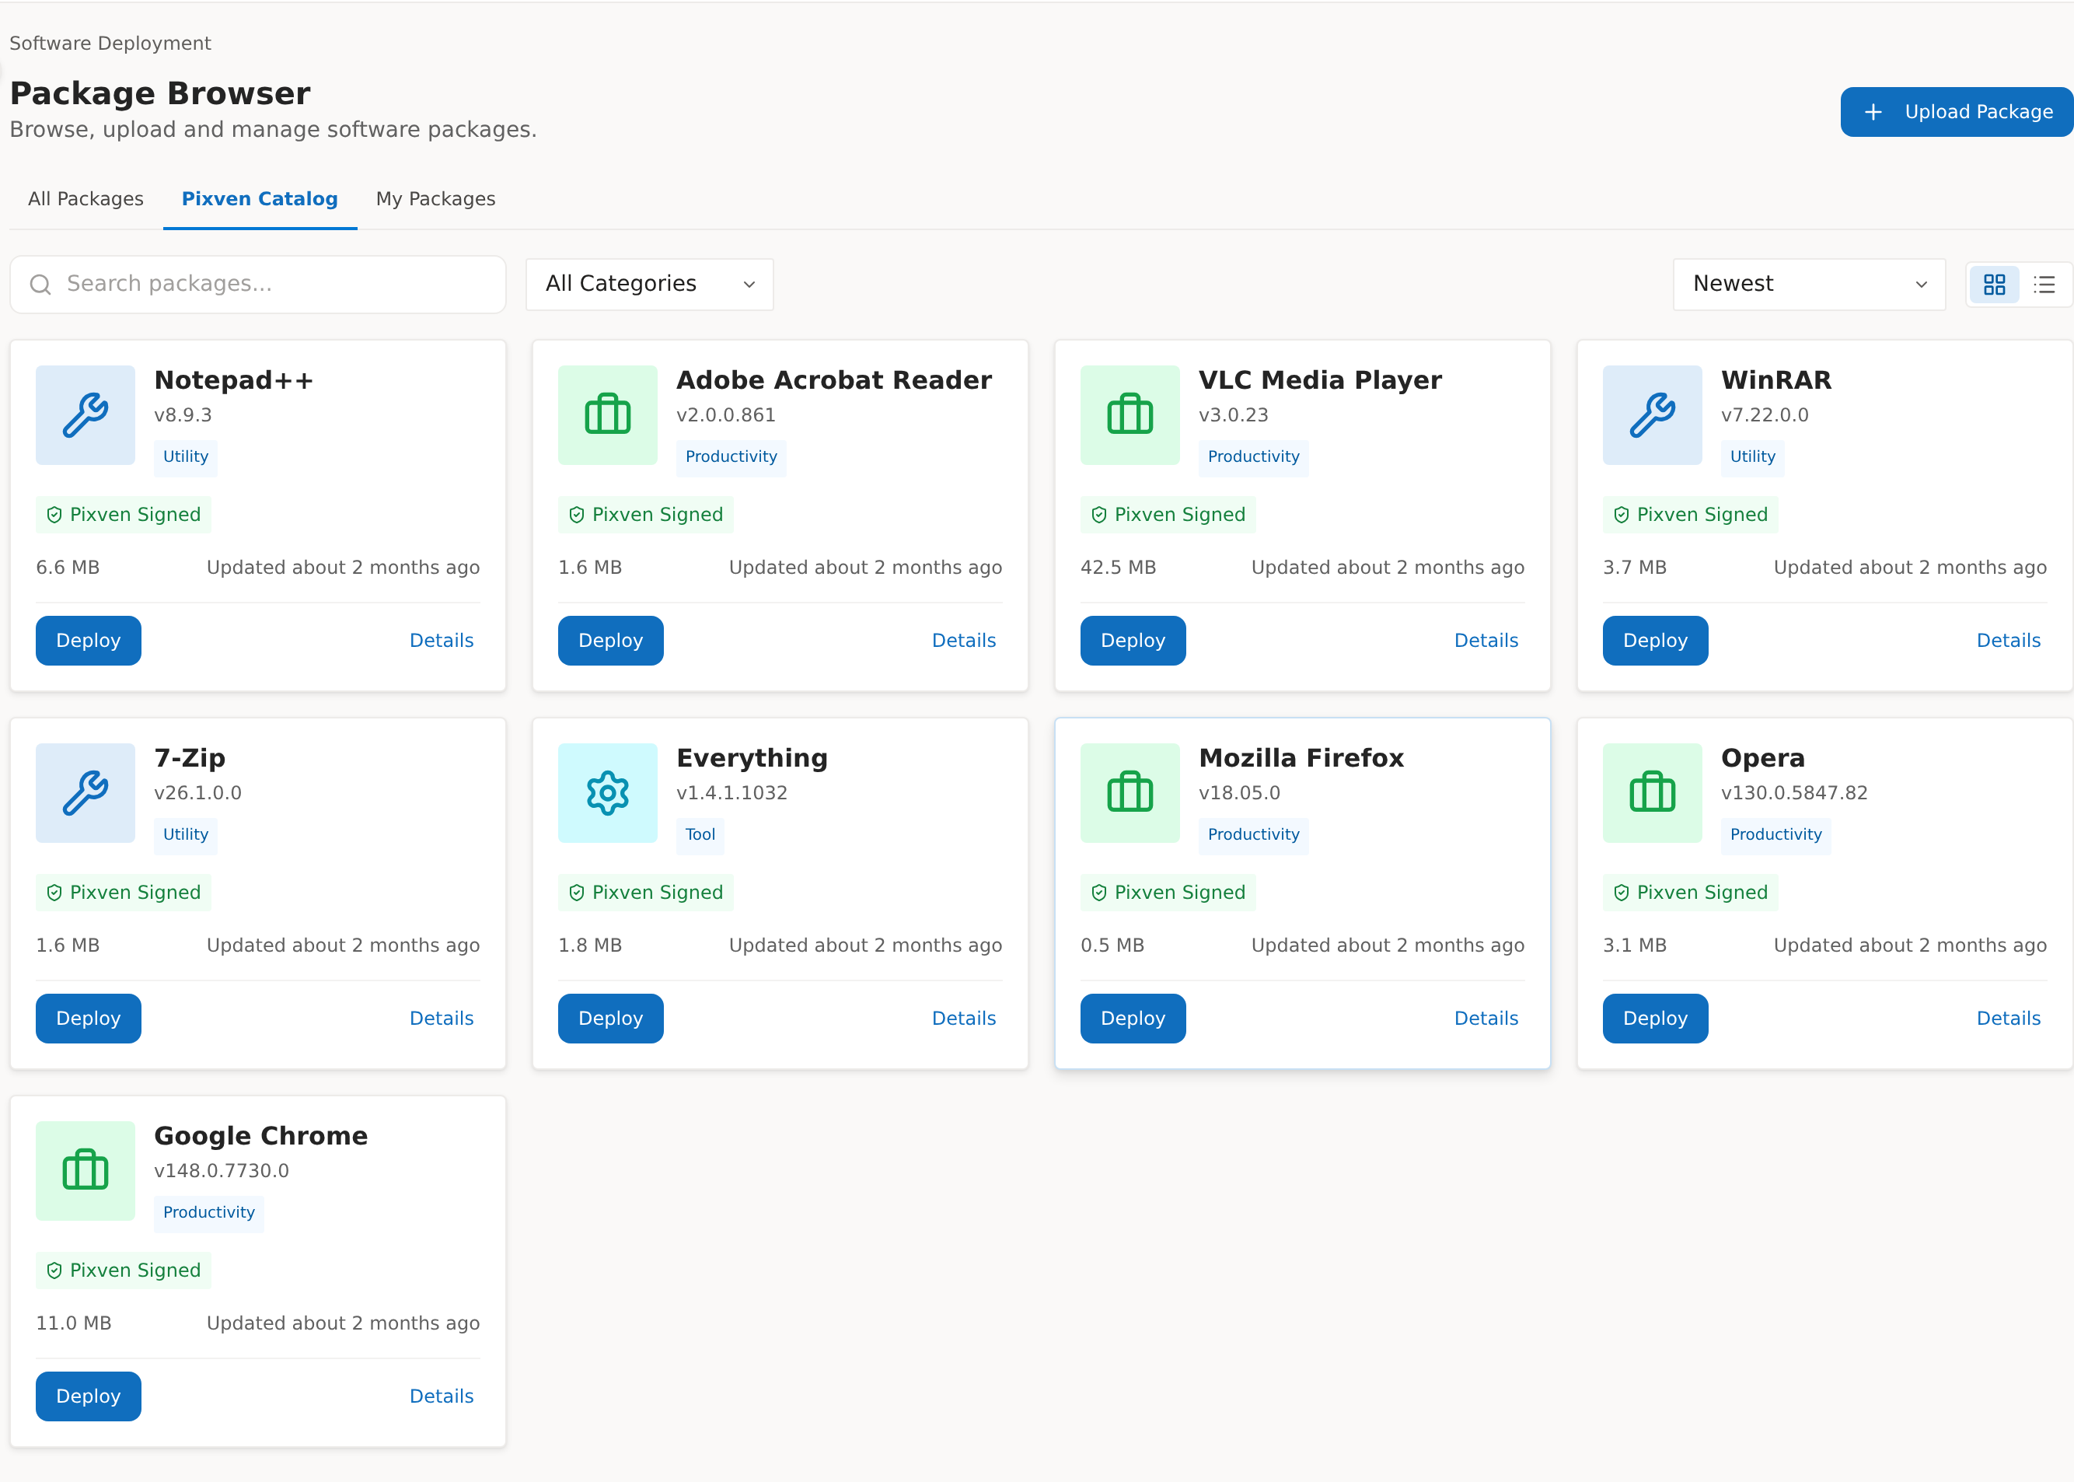Show Details for Everything

tap(964, 1019)
